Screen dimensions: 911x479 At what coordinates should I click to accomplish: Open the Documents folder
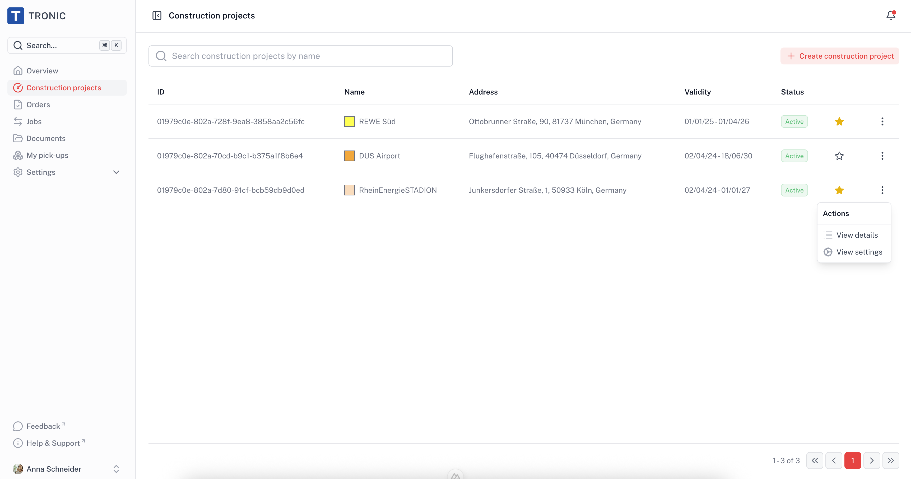(x=46, y=139)
